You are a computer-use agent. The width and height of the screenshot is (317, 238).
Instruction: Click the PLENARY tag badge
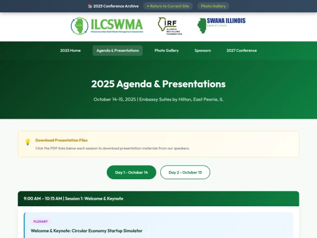click(41, 222)
